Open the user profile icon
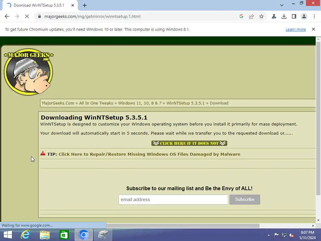 click(304, 16)
